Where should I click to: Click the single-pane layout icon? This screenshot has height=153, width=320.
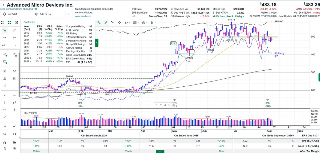point(3,23)
